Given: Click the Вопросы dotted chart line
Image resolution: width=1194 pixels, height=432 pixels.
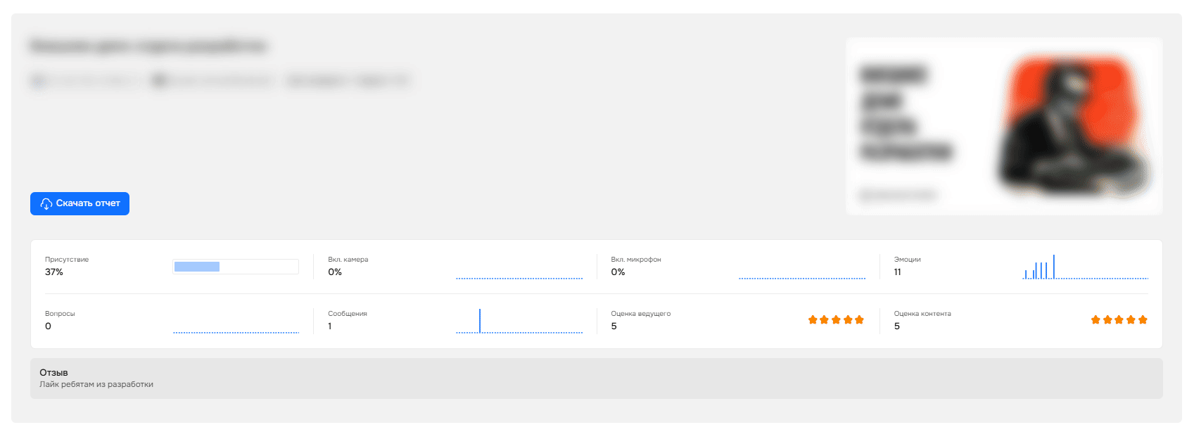Looking at the screenshot, I should [236, 332].
